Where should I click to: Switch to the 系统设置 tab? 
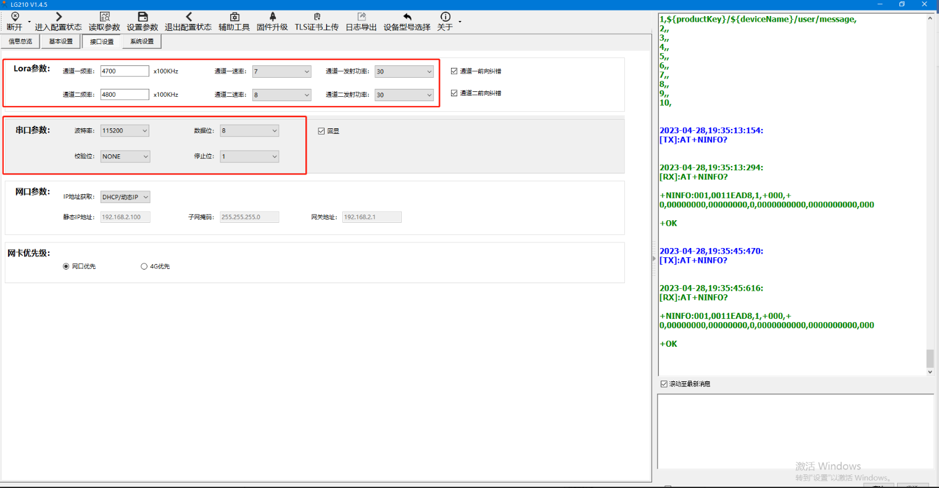tap(142, 41)
